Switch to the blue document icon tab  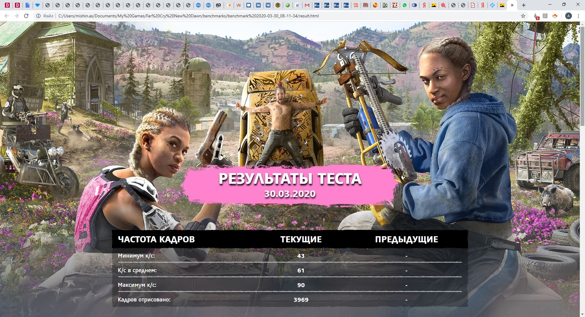pyautogui.click(x=27, y=5)
